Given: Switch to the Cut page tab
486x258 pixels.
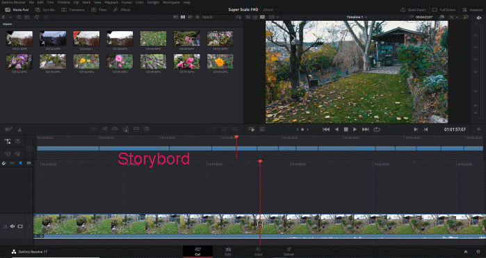Looking at the screenshot, I should [197, 251].
